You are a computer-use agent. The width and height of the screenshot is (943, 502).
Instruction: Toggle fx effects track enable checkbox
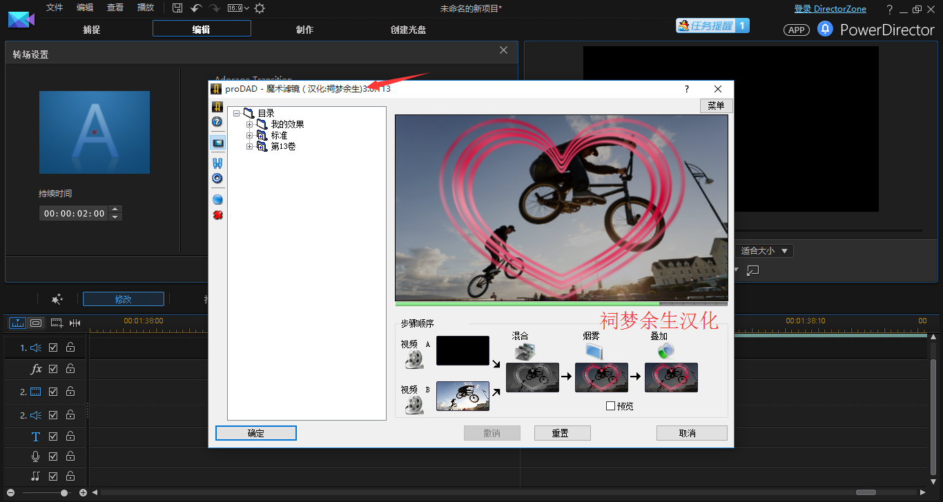[53, 369]
